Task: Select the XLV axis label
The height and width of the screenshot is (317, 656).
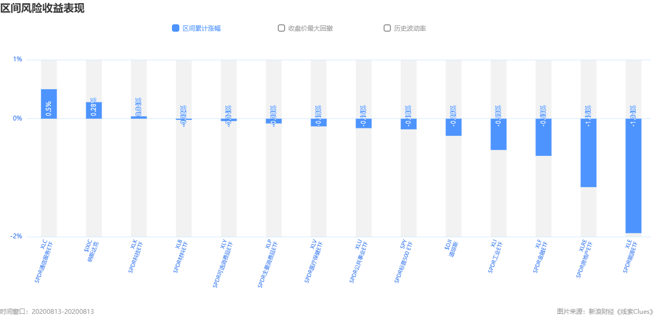Action: (x=313, y=262)
